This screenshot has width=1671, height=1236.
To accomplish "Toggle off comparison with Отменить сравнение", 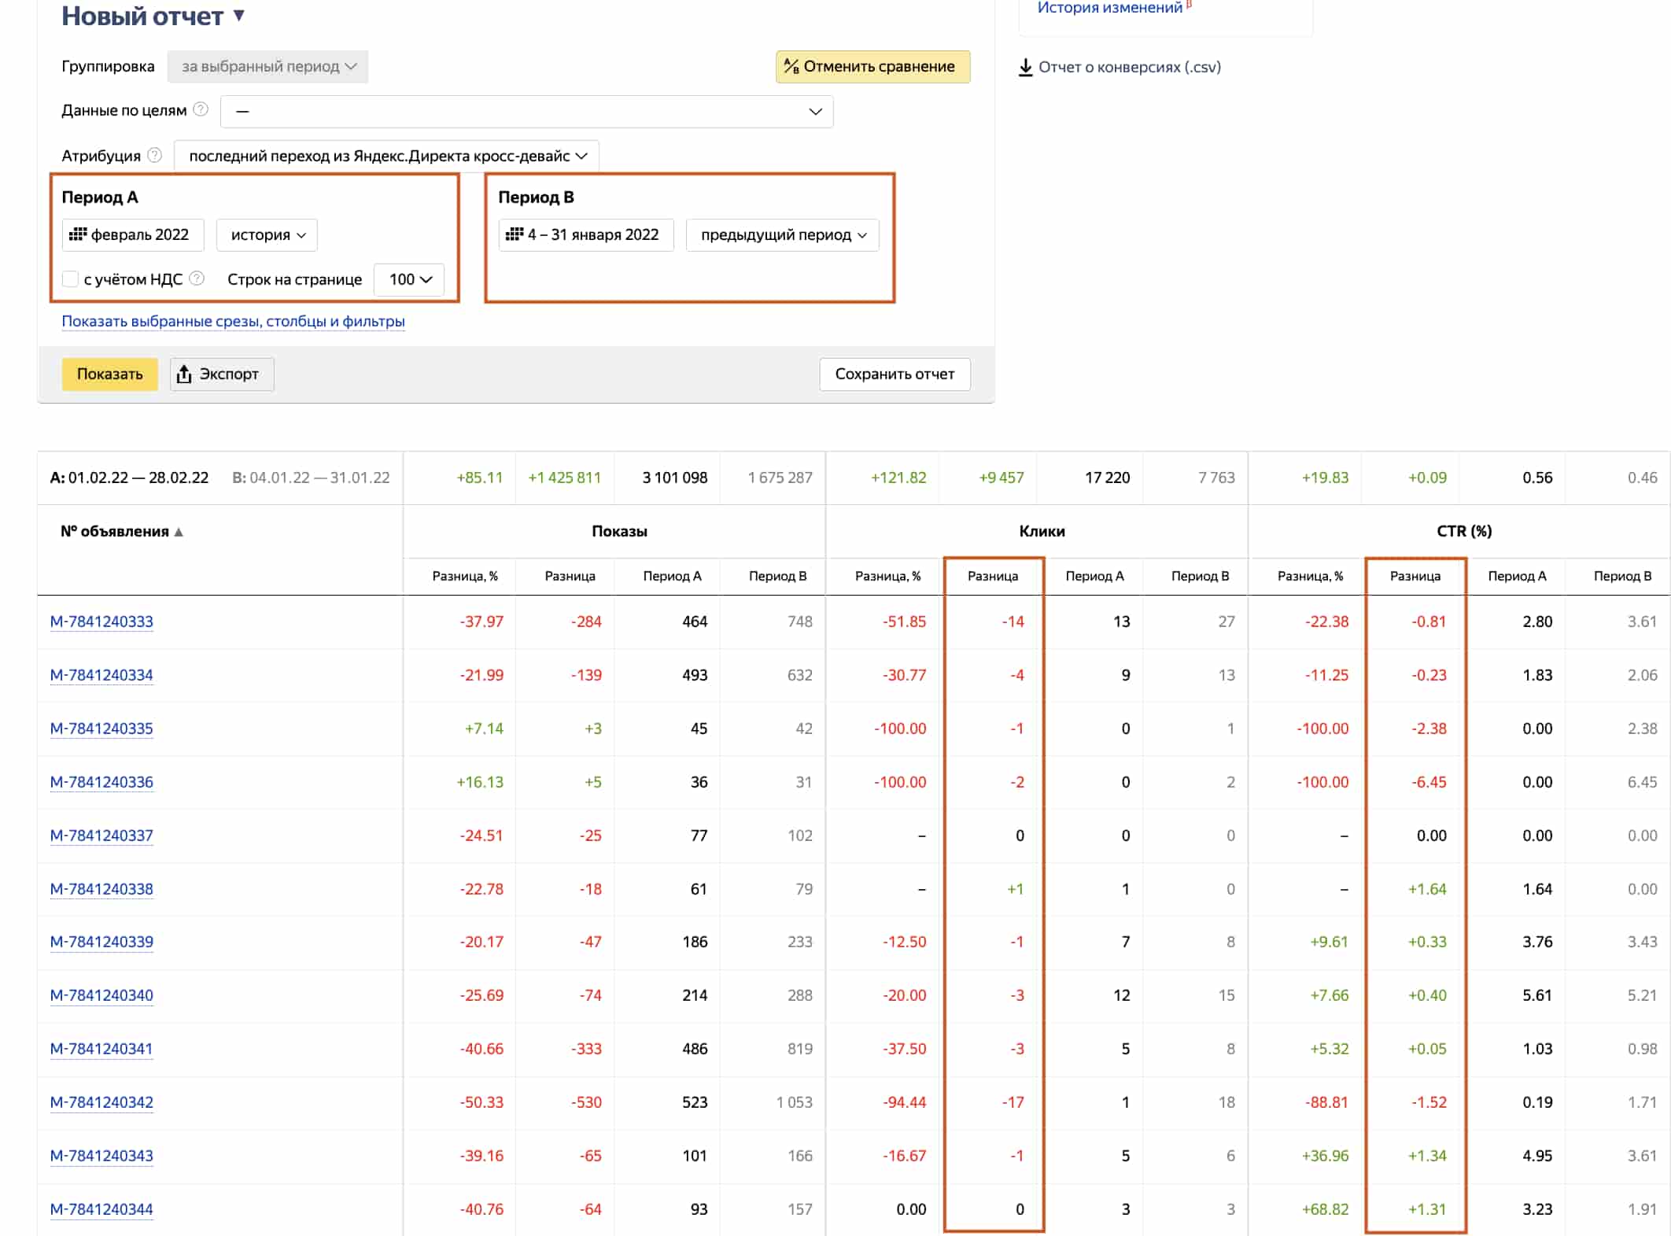I will click(x=872, y=67).
